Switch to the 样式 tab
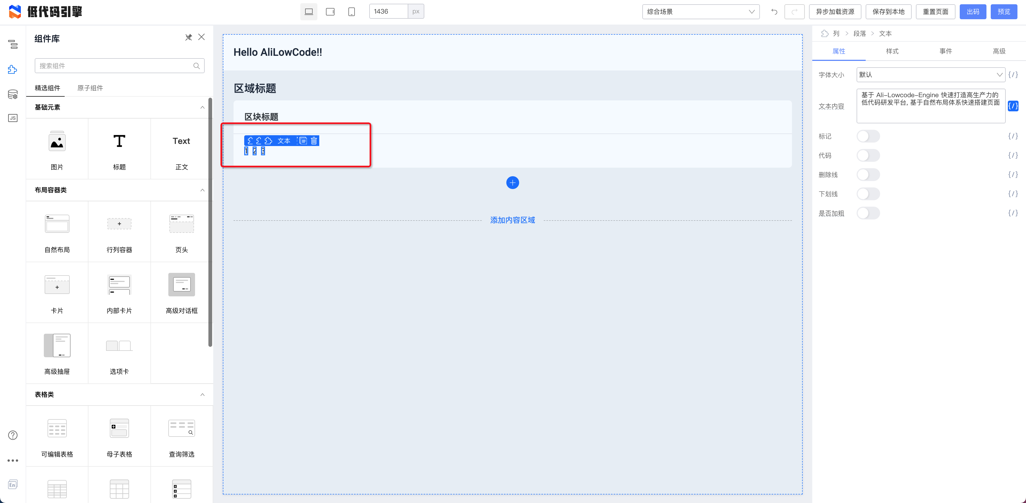1026x503 pixels. point(892,51)
